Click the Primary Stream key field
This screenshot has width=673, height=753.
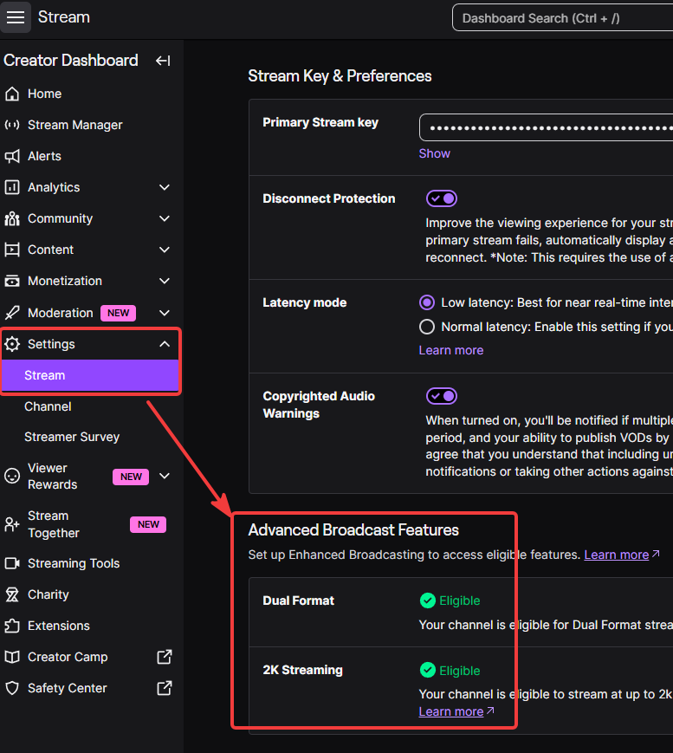pyautogui.click(x=547, y=127)
